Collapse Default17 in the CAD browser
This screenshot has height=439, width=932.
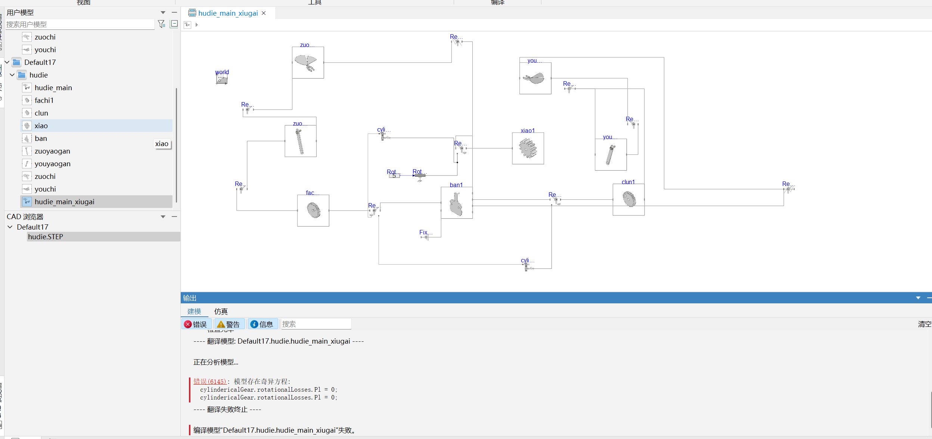coord(10,227)
